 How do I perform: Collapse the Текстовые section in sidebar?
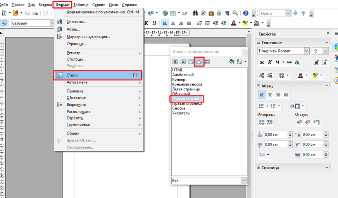(x=259, y=43)
